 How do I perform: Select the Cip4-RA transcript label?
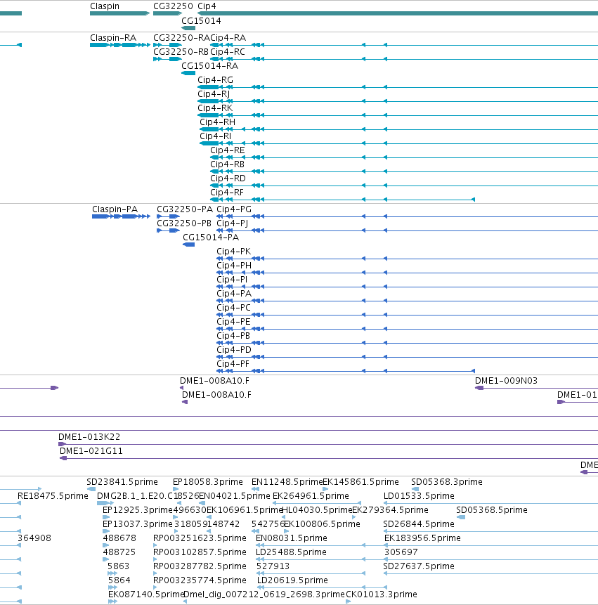(228, 38)
